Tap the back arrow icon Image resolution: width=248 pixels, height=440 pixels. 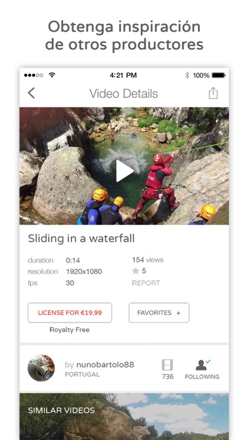pos(32,93)
